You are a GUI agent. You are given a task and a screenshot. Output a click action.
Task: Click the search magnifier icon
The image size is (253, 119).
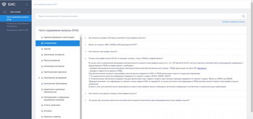[x=244, y=16]
